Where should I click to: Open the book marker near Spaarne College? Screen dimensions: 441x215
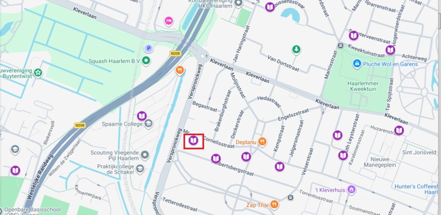[142, 116]
